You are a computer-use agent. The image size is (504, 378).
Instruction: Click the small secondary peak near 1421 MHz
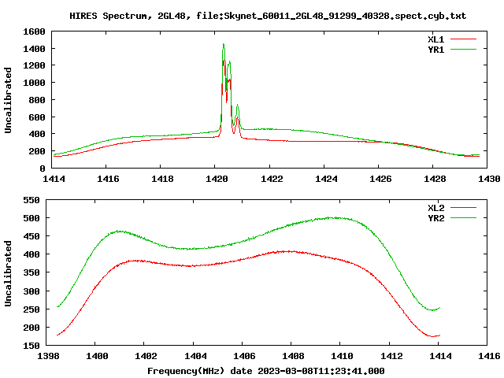pyautogui.click(x=237, y=106)
